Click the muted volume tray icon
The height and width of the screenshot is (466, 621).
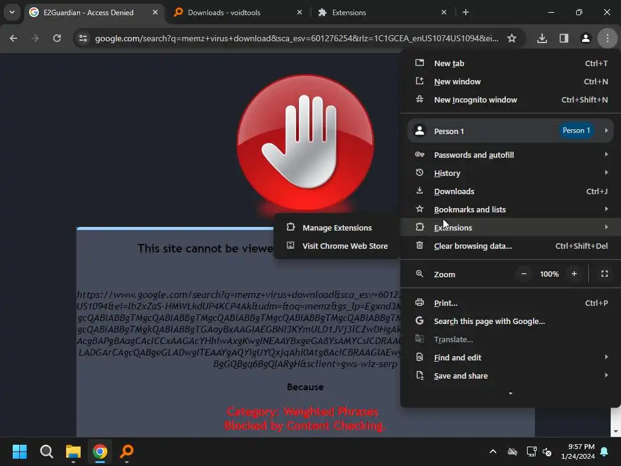tap(548, 451)
